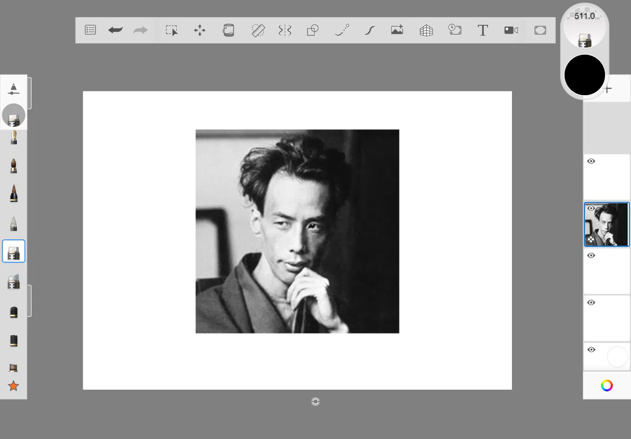Open brush properties at top of brush palette

click(13, 89)
